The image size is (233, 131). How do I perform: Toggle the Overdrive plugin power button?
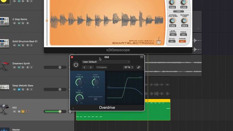pyautogui.click(x=76, y=65)
